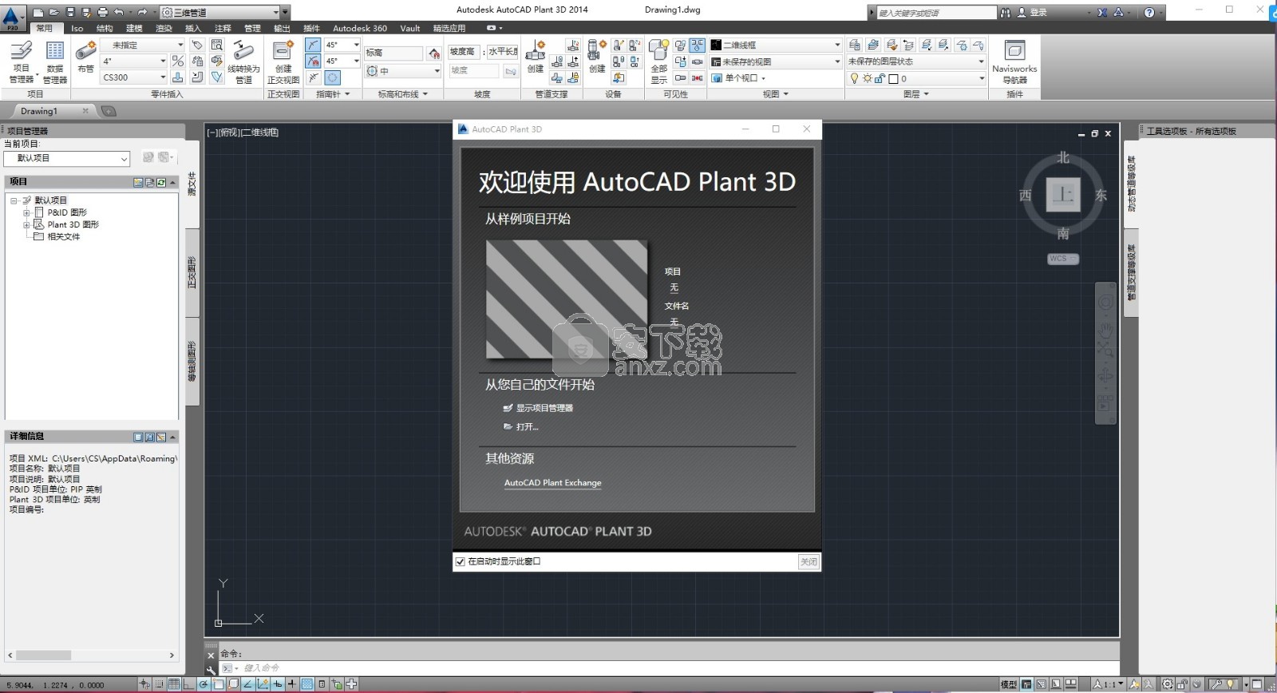The height and width of the screenshot is (693, 1277).
Task: Uncheck 在启动时显示此窗口 checkbox
Action: (x=460, y=562)
